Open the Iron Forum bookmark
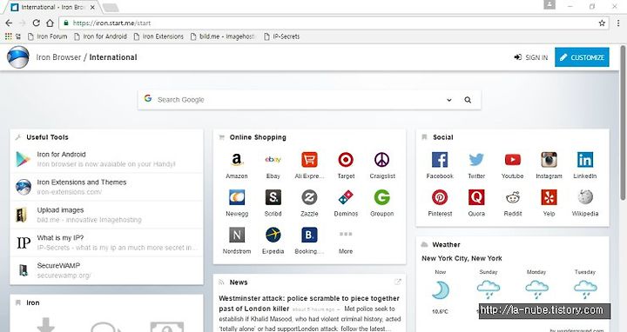The width and height of the screenshot is (627, 332). coord(48,37)
